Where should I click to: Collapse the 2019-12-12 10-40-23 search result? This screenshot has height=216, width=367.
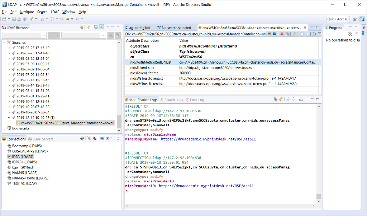(9, 117)
